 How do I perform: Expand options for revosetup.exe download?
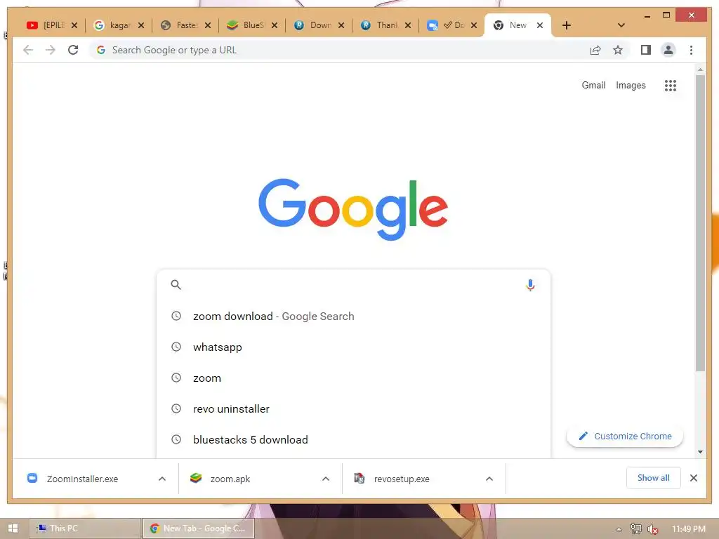coord(489,479)
